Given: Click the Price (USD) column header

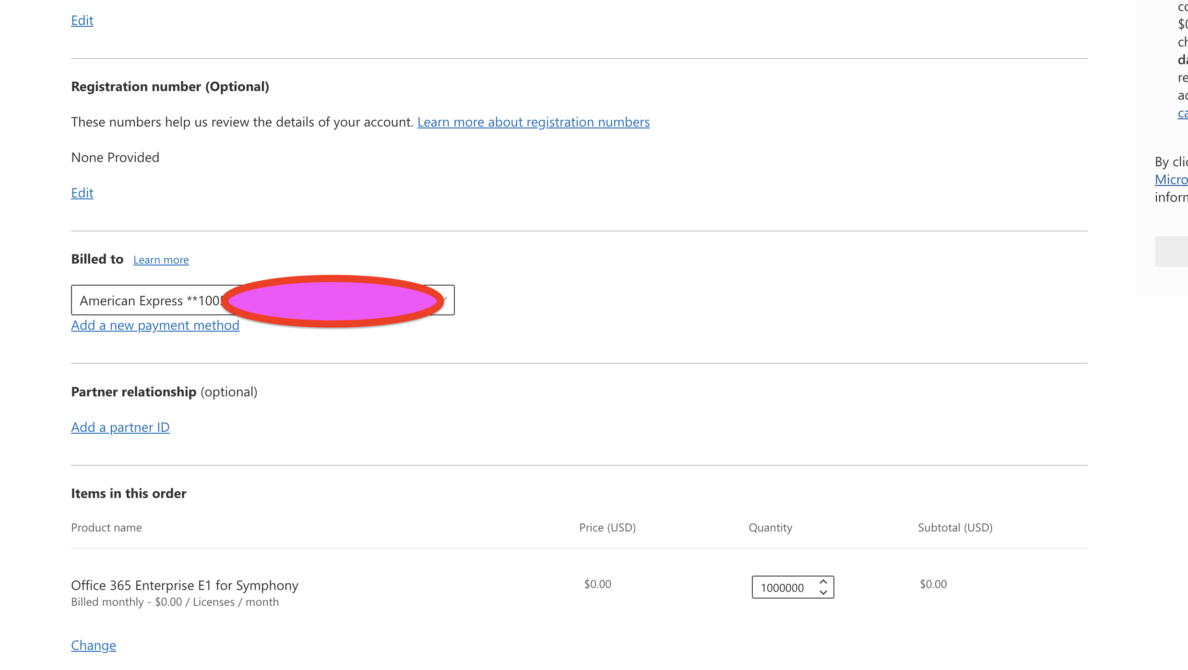Looking at the screenshot, I should point(607,528).
